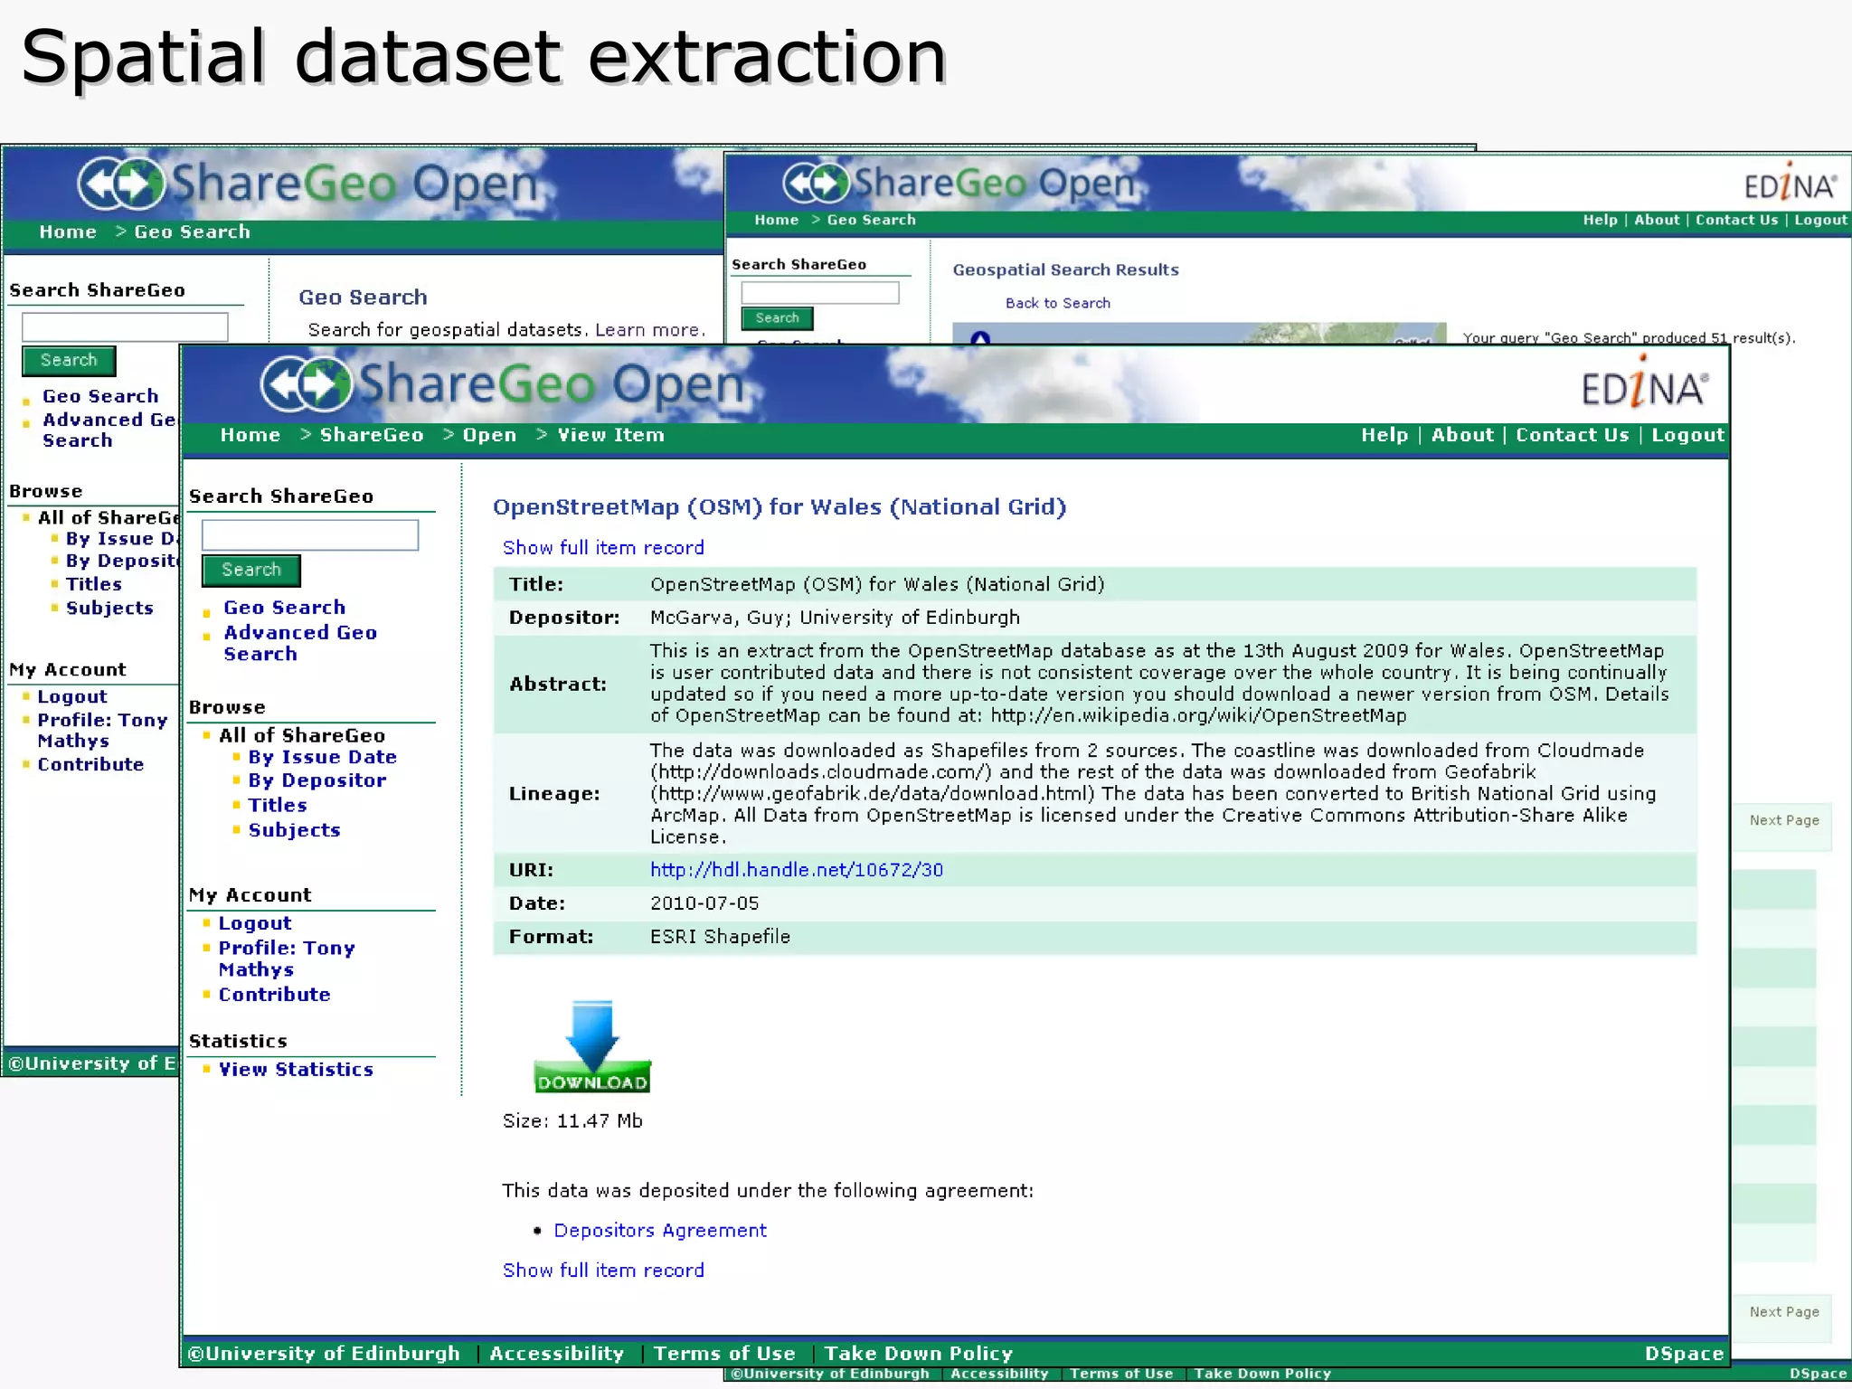Open Help in search results window header
1852x1389 pixels.
(1600, 220)
